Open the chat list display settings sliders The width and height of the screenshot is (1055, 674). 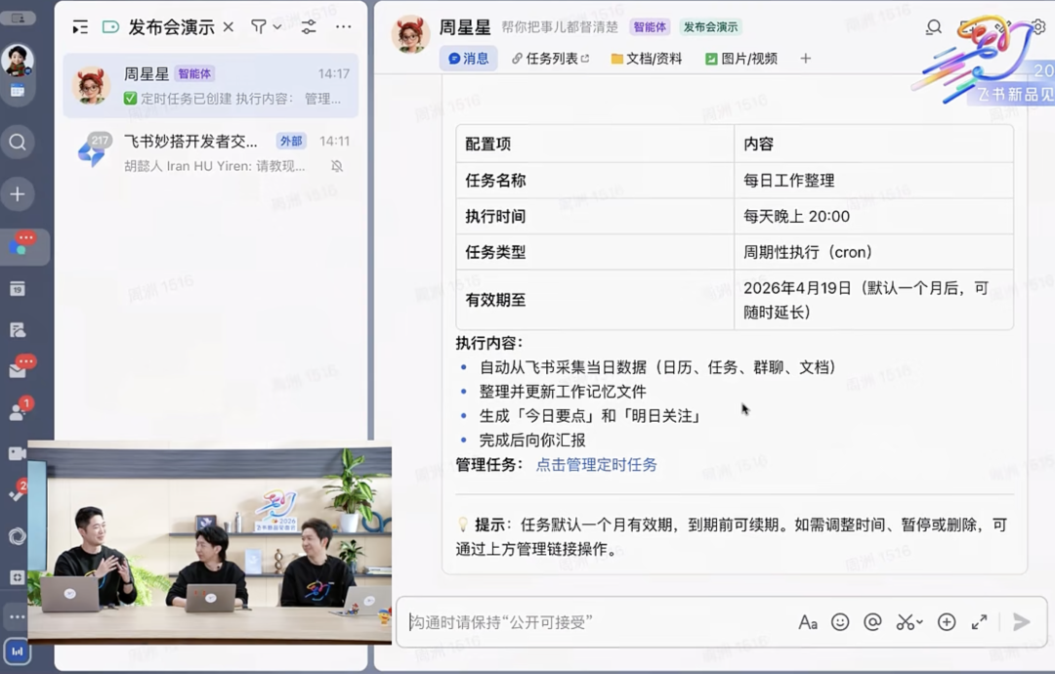click(x=309, y=27)
